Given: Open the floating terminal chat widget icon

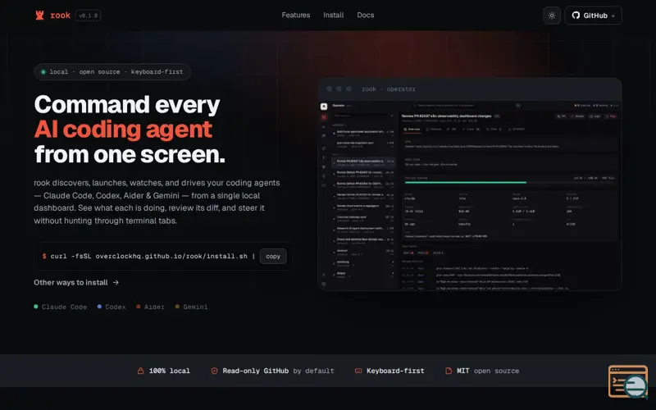Looking at the screenshot, I should click(628, 381).
